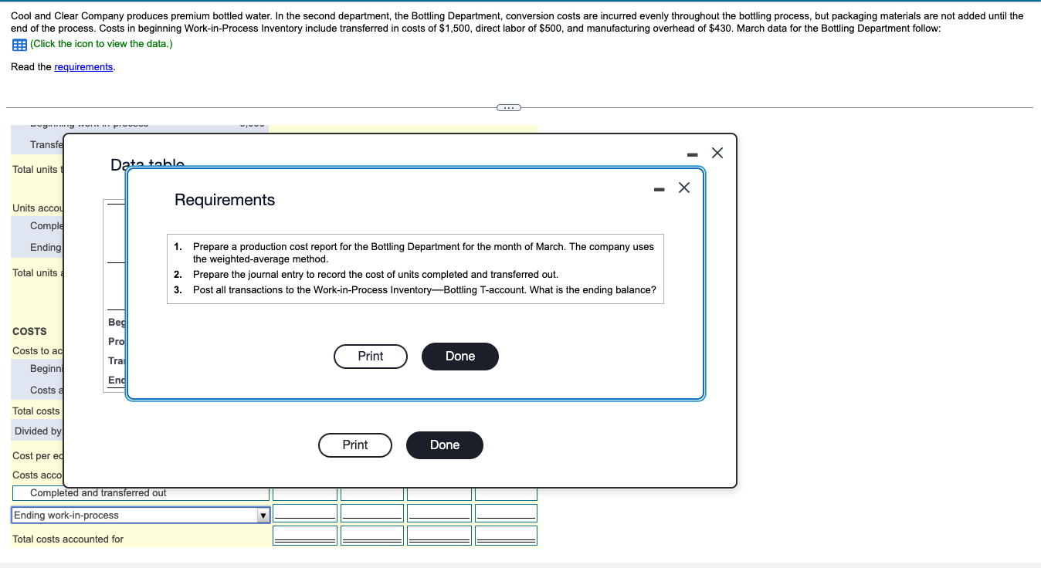Minimize the Requirements dialog
The height and width of the screenshot is (568, 1041).
pos(658,188)
